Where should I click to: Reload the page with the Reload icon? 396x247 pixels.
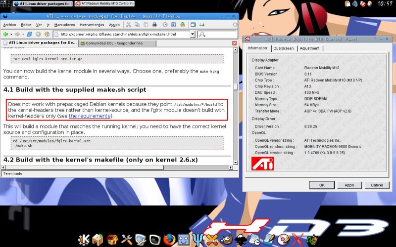coord(30,34)
